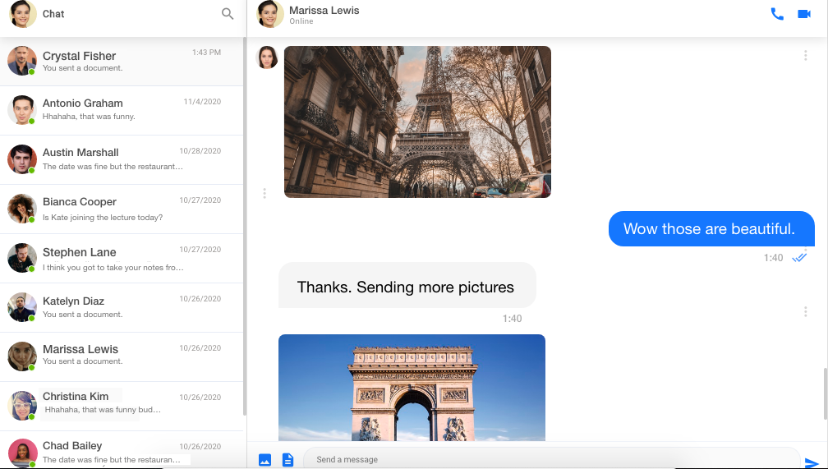The image size is (828, 469).
Task: Click the blue read-receipt double check mark
Action: (x=799, y=258)
